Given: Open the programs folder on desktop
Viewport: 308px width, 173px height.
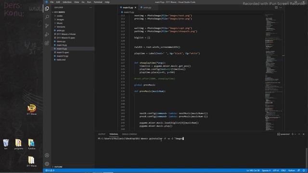Looking at the screenshot, I should point(19,144).
